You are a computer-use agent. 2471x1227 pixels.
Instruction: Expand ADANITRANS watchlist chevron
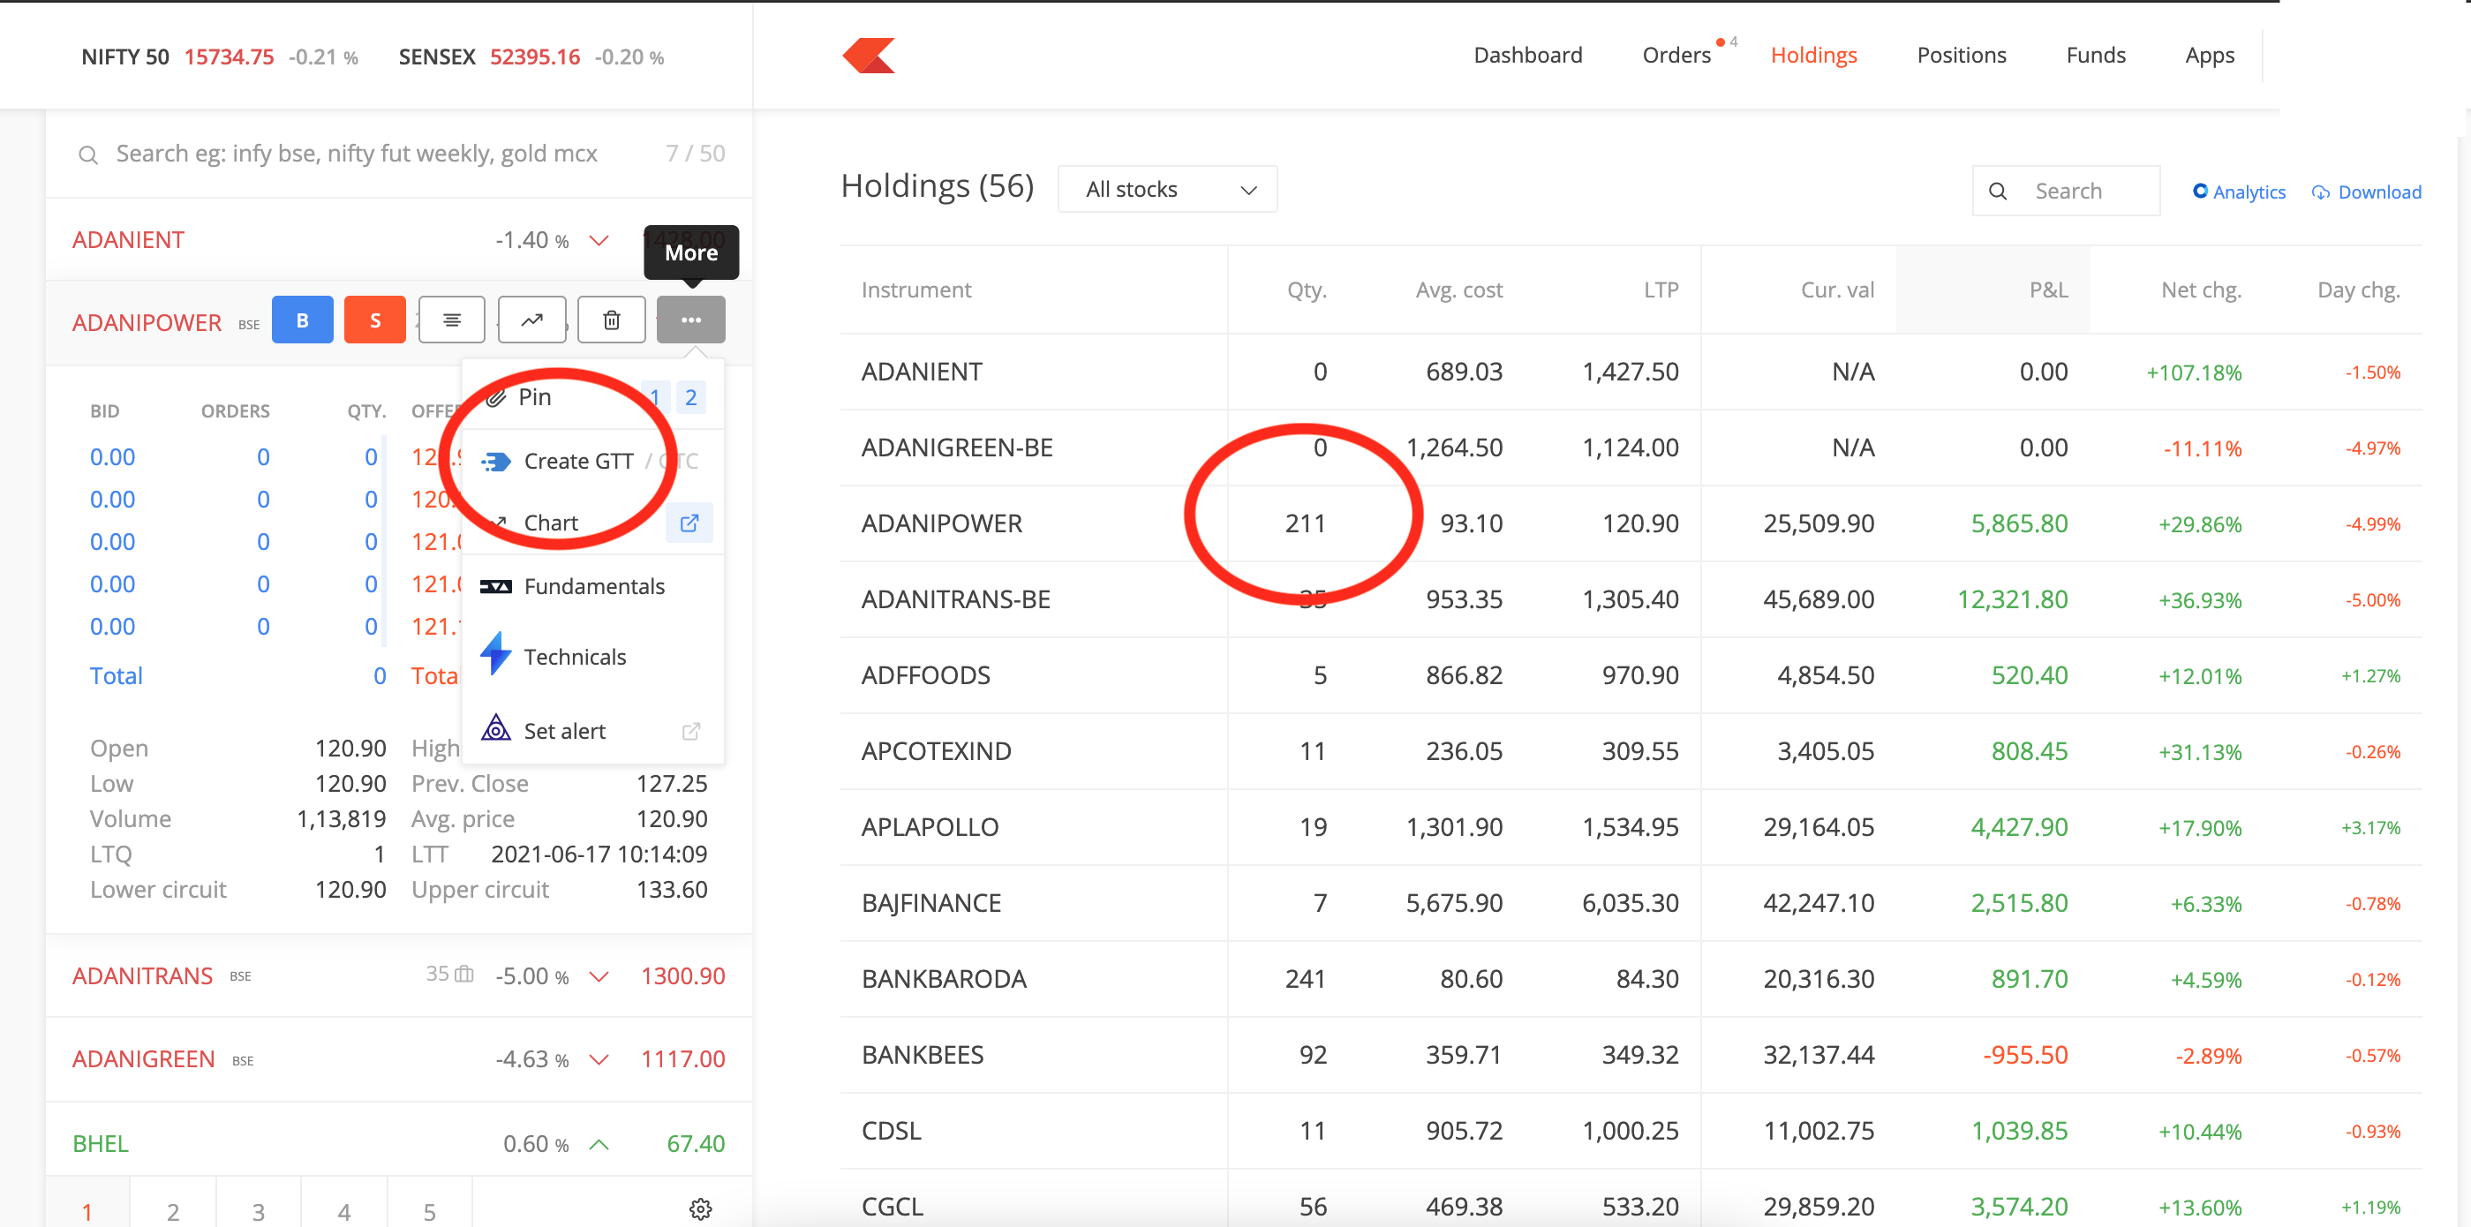click(599, 976)
